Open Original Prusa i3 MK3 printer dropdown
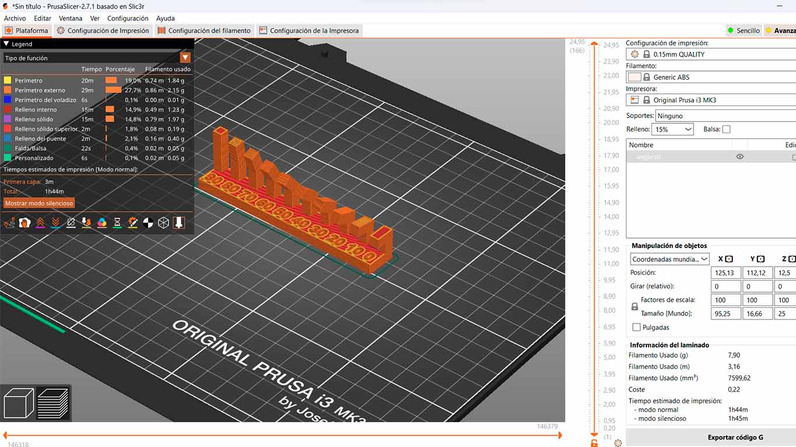This screenshot has height=447, width=796. click(x=711, y=100)
